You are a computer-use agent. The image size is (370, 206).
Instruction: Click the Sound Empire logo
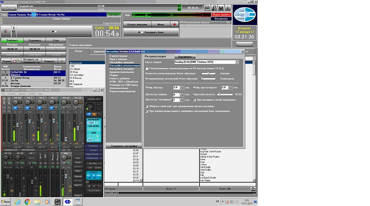click(x=245, y=15)
